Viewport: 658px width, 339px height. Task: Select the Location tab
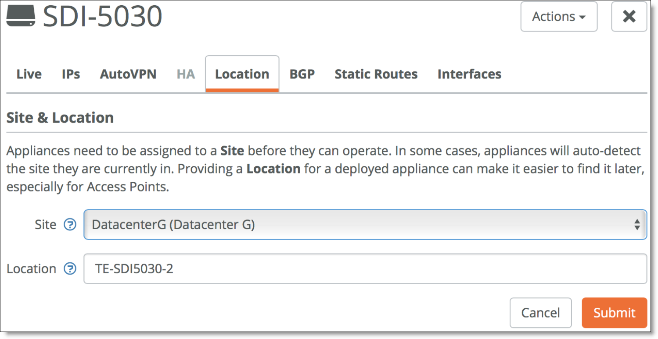click(242, 74)
